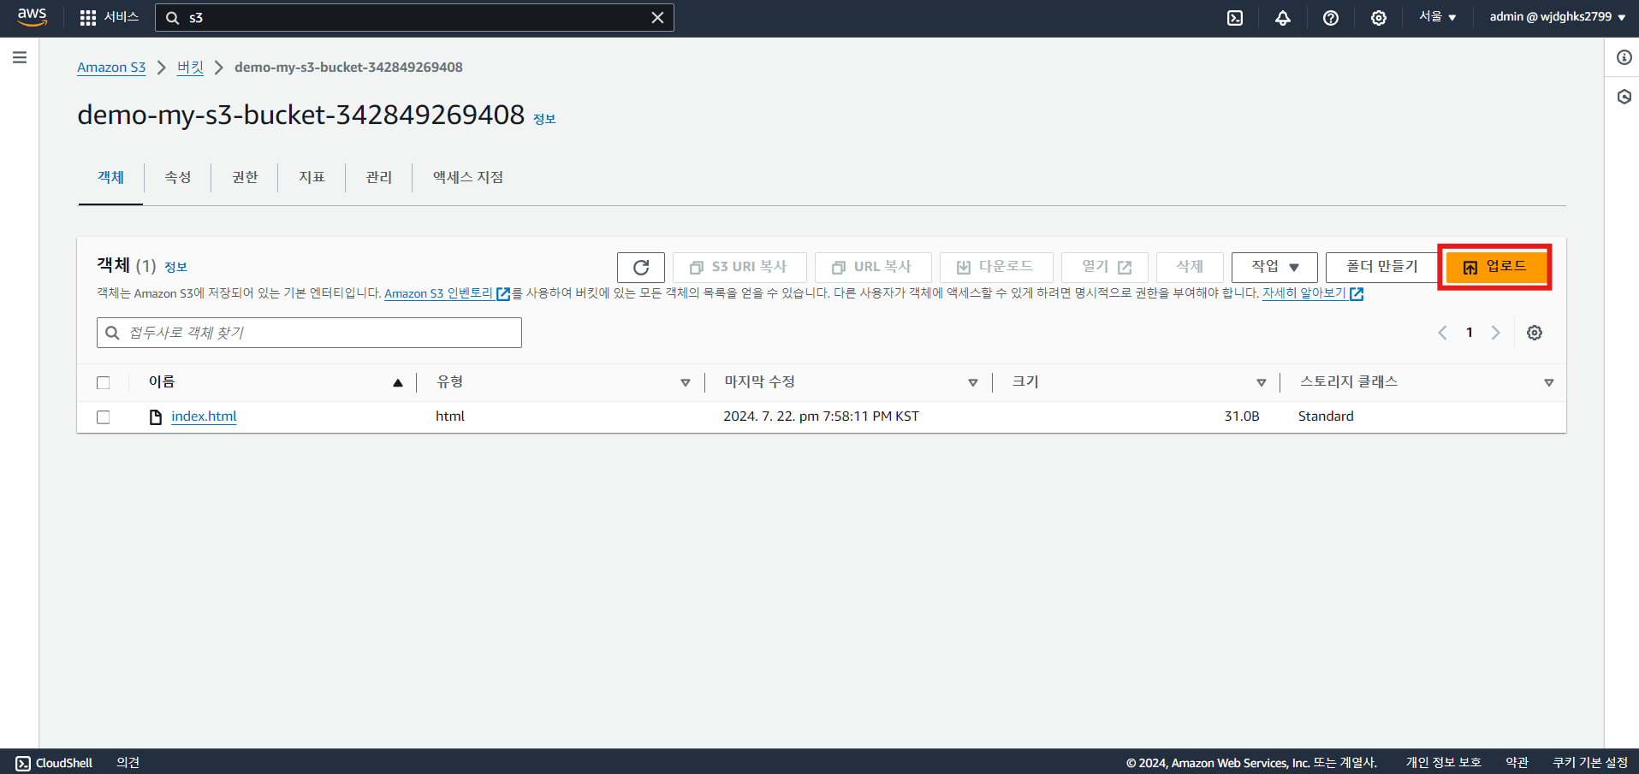Open table preferences gear icon
Image resolution: width=1639 pixels, height=774 pixels.
coord(1535,333)
